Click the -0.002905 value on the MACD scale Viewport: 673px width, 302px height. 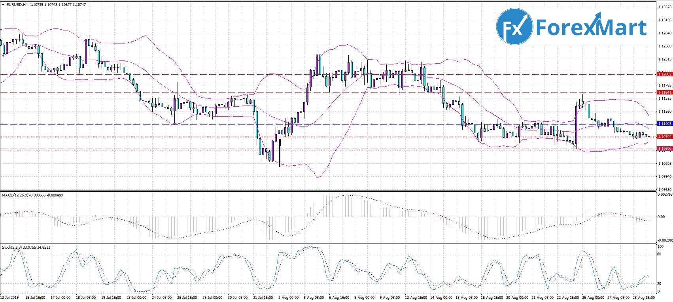(x=665, y=240)
